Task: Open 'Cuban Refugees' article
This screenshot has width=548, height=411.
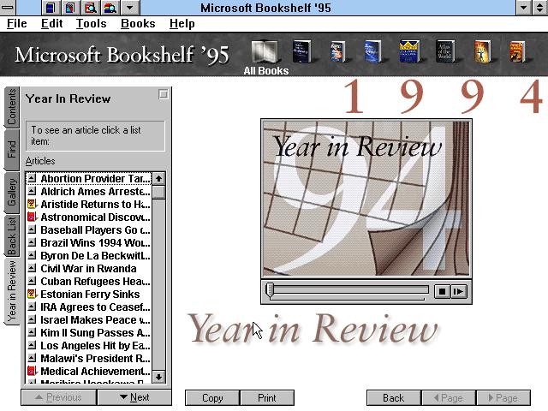Action: point(95,282)
